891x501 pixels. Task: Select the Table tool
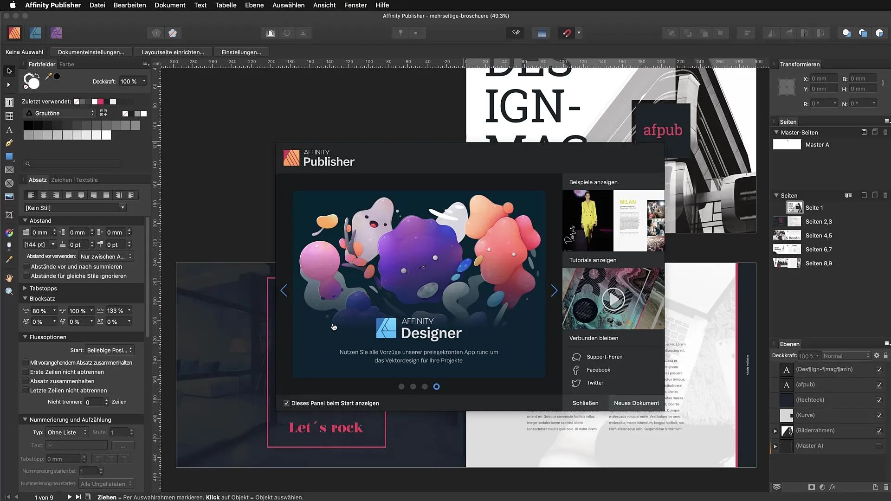[9, 116]
